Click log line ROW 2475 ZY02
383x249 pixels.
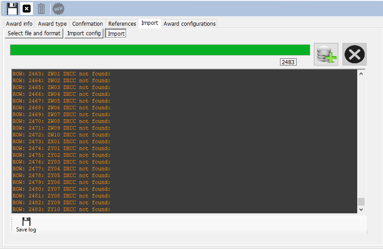[x=61, y=155]
